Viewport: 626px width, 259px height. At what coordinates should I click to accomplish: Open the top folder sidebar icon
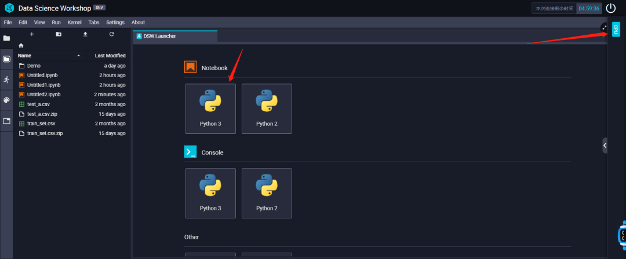pos(6,38)
